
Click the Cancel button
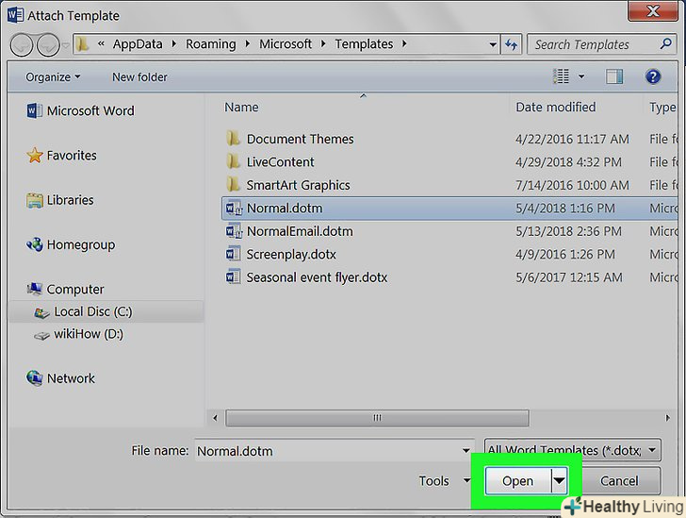[619, 481]
